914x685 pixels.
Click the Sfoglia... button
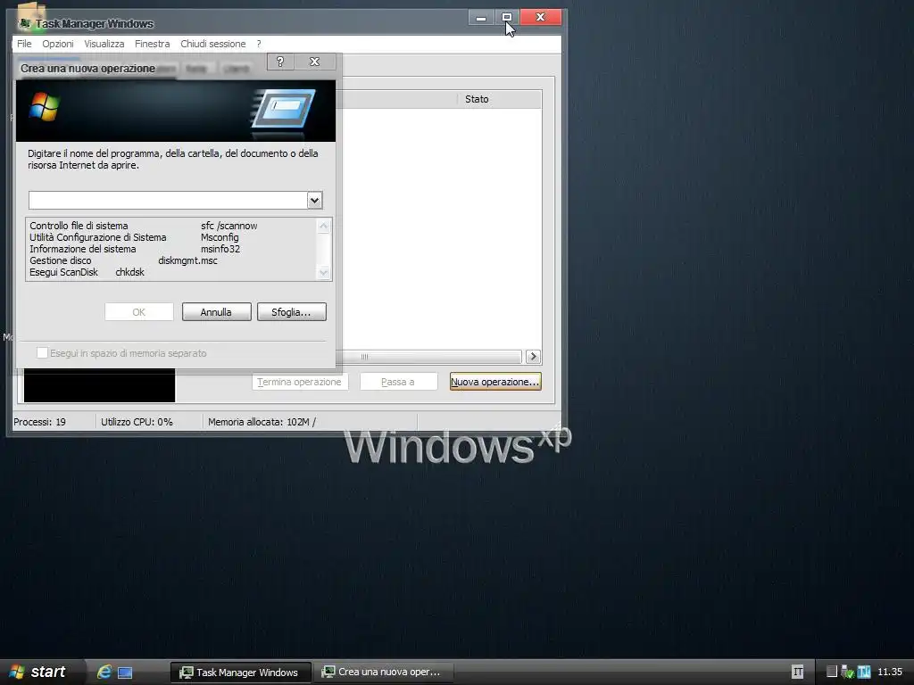[292, 312]
